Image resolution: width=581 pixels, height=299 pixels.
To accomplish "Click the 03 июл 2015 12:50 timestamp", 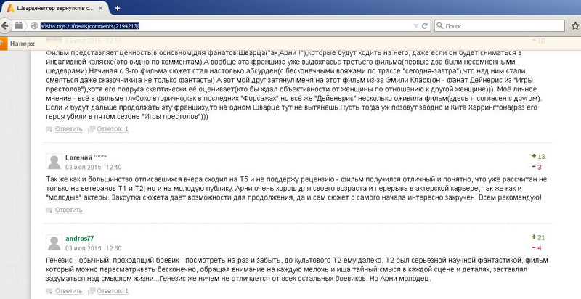I will pos(94,248).
